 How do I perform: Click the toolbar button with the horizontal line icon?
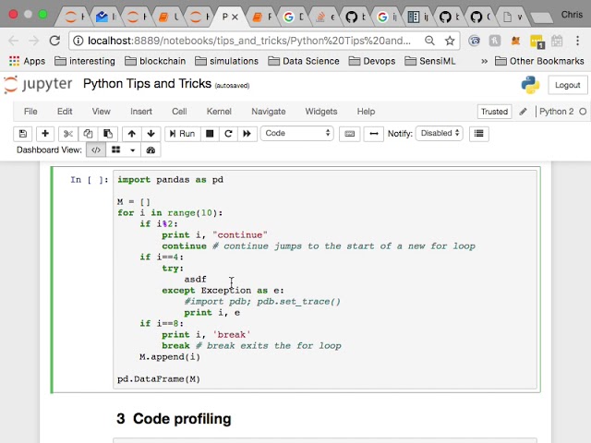[373, 134]
